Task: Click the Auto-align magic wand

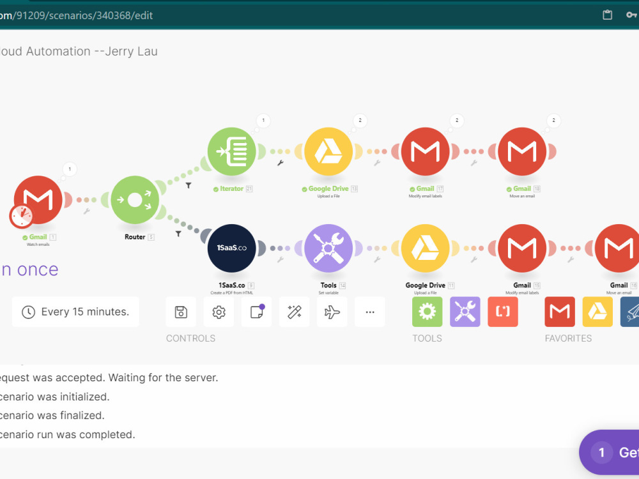Action: click(294, 312)
